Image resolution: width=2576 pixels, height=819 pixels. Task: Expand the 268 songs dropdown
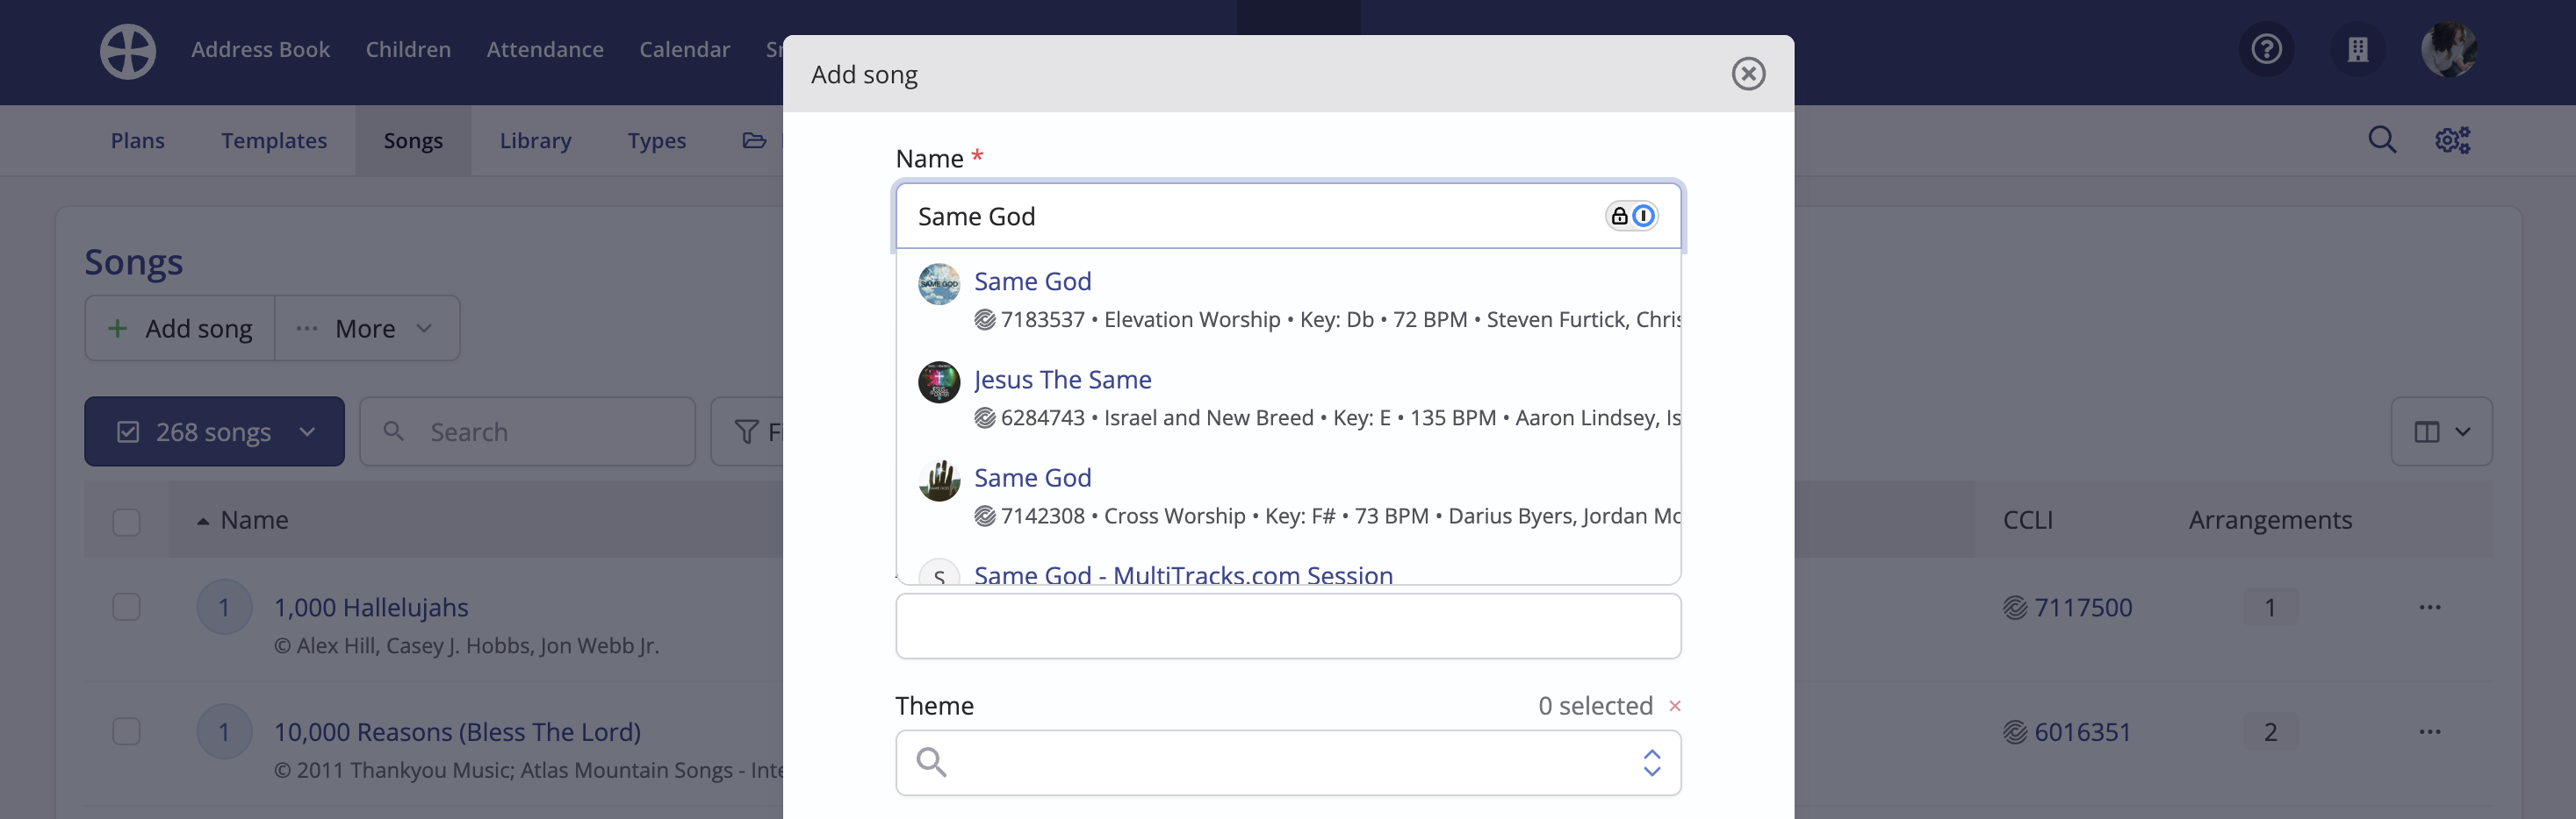pos(214,431)
